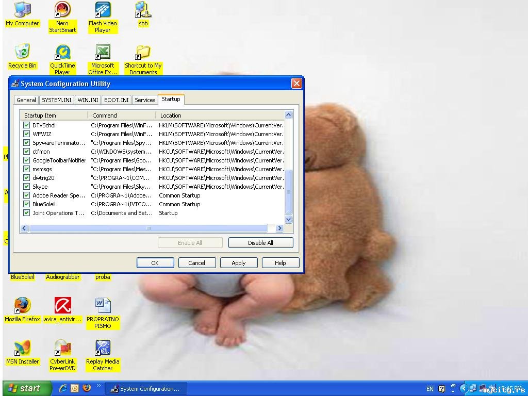Launch MSN Installer icon

[x=22, y=352]
